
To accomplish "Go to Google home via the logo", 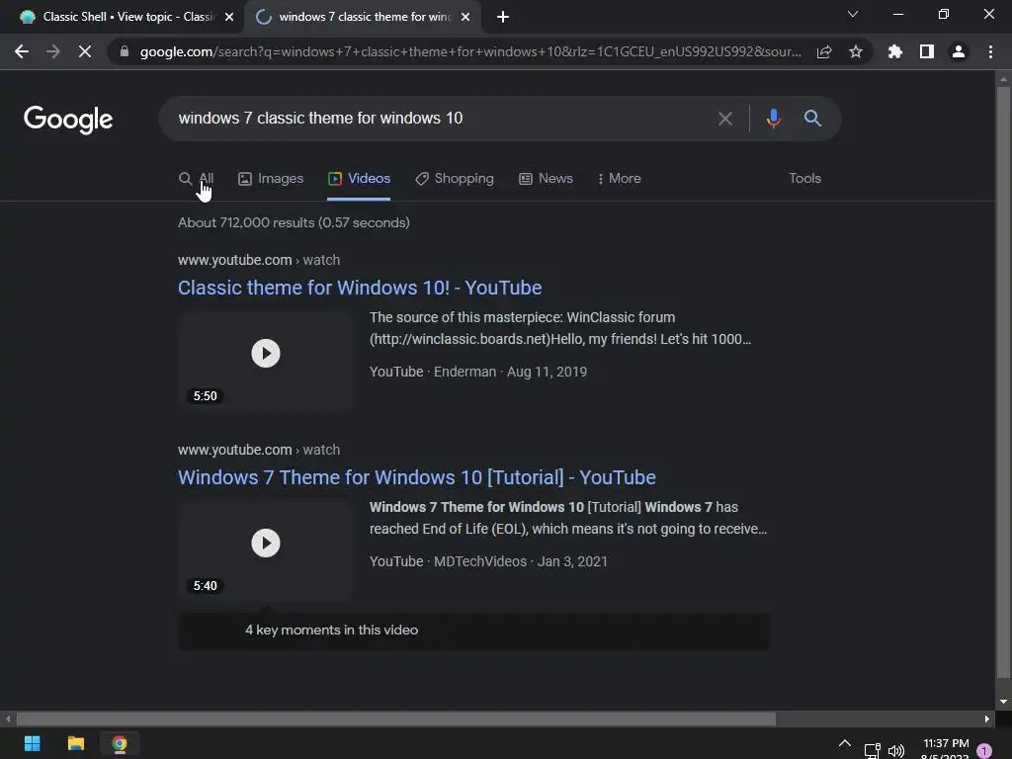I will tap(68, 120).
